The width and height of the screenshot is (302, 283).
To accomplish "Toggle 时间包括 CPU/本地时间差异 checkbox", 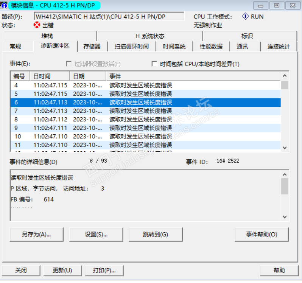I will click(x=154, y=64).
